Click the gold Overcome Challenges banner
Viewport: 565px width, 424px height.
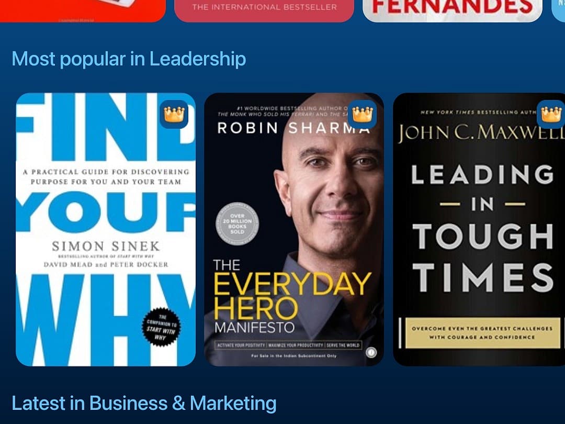[483, 333]
